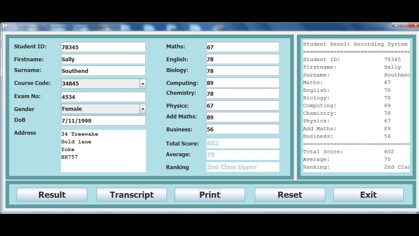Focus the Student ID field showing 78345

coord(103,47)
